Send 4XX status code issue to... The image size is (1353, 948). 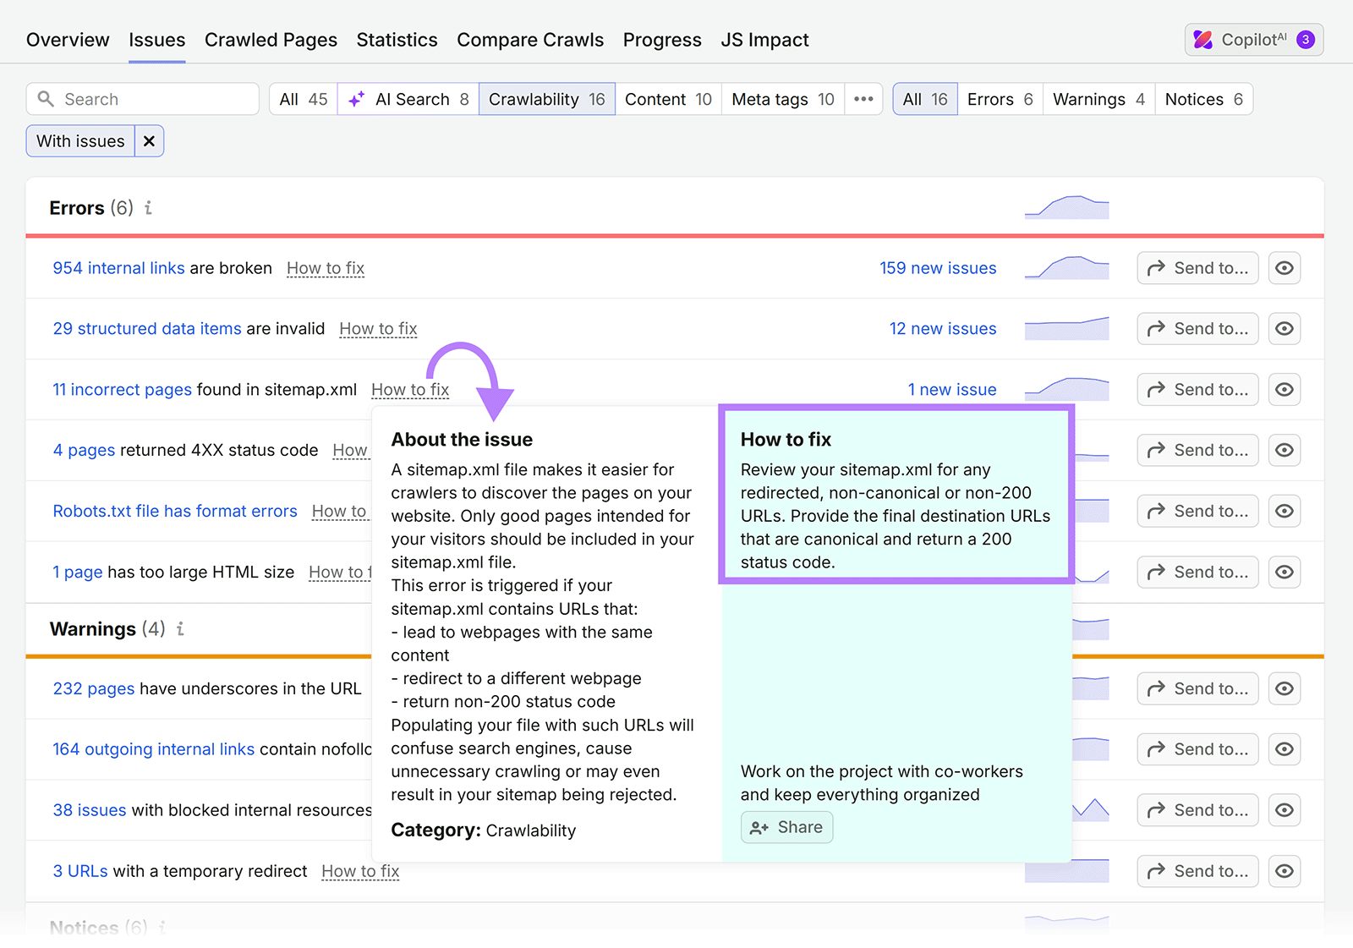pos(1197,451)
